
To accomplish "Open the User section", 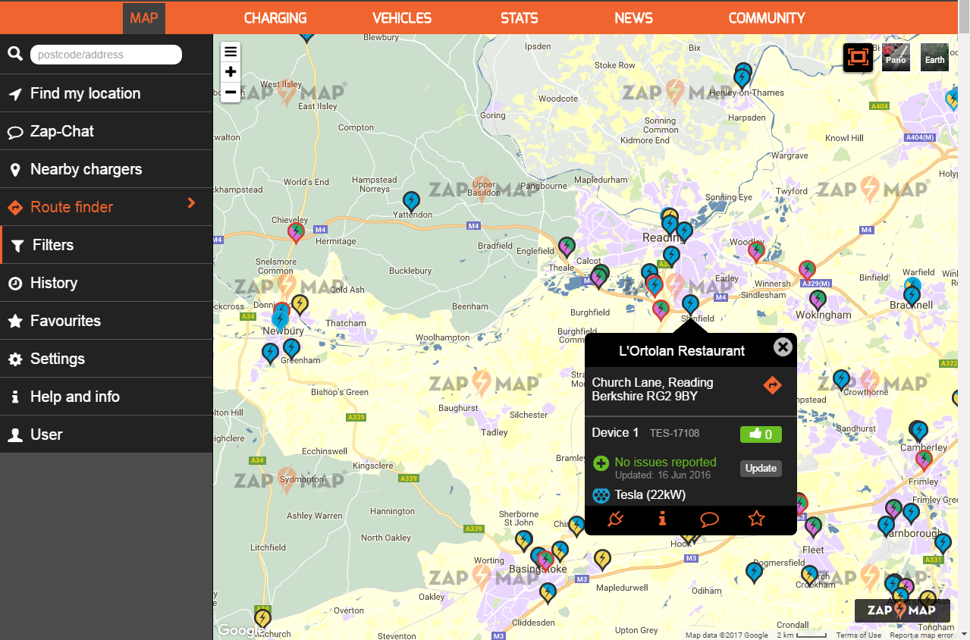I will (106, 435).
